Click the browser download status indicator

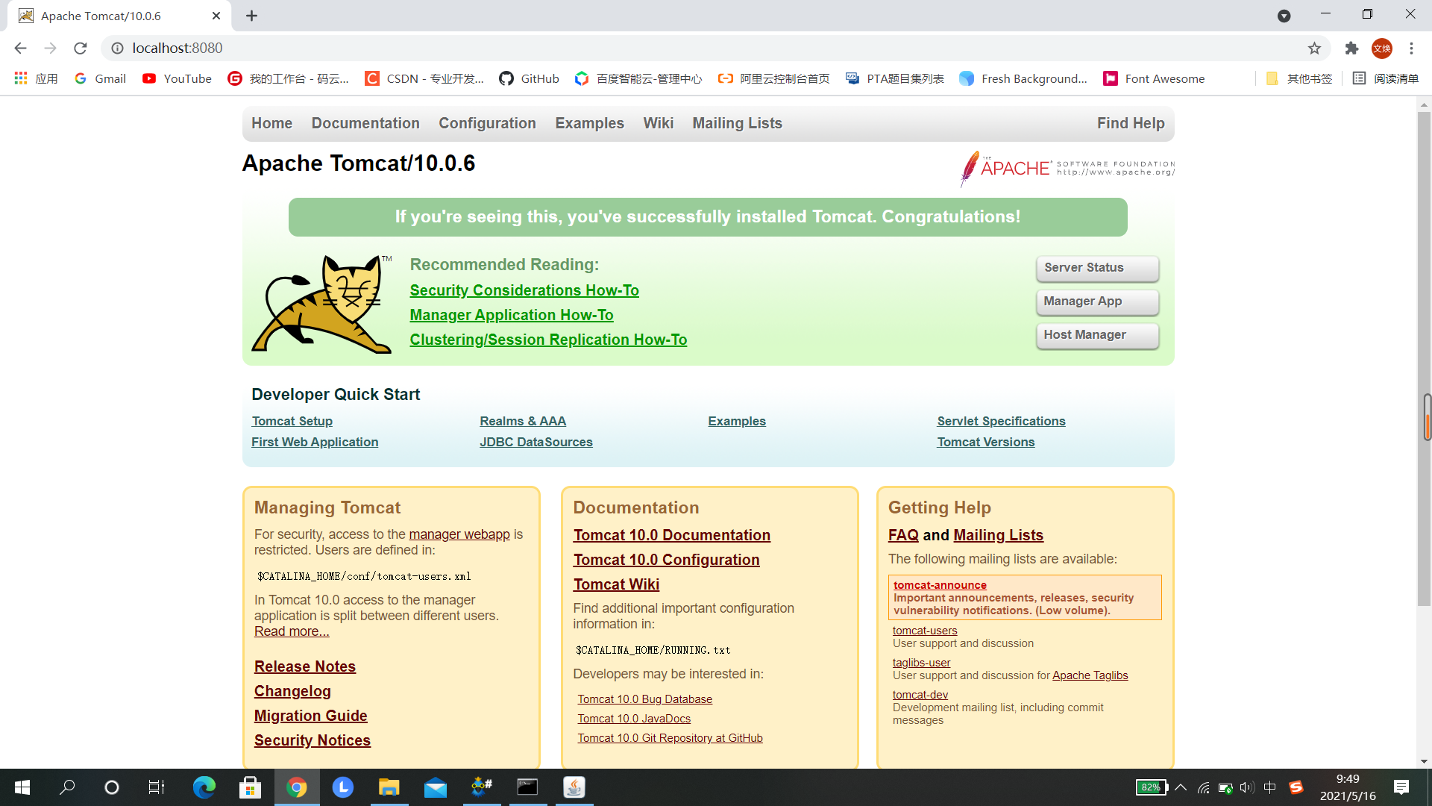(x=1284, y=15)
